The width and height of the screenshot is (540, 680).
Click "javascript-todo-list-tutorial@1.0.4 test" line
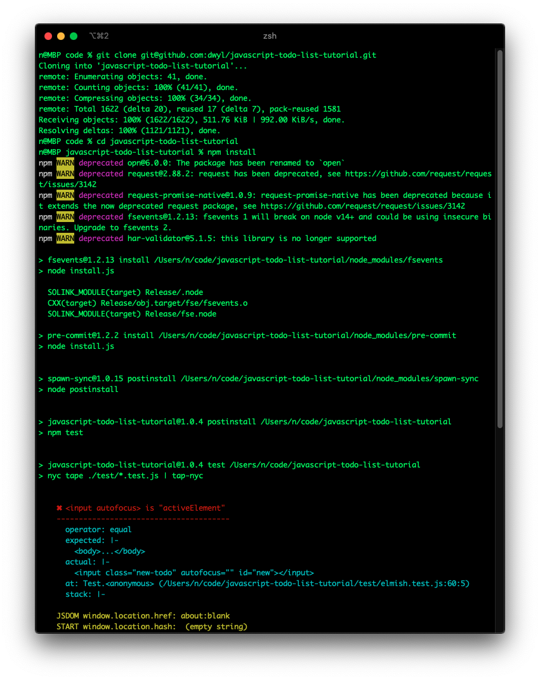pyautogui.click(x=230, y=465)
